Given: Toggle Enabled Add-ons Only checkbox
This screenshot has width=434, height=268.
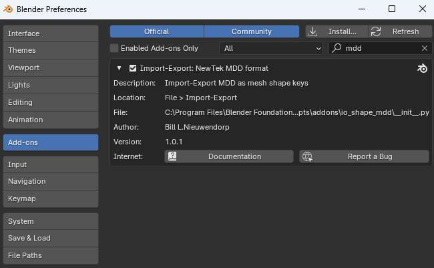Looking at the screenshot, I should (x=114, y=48).
